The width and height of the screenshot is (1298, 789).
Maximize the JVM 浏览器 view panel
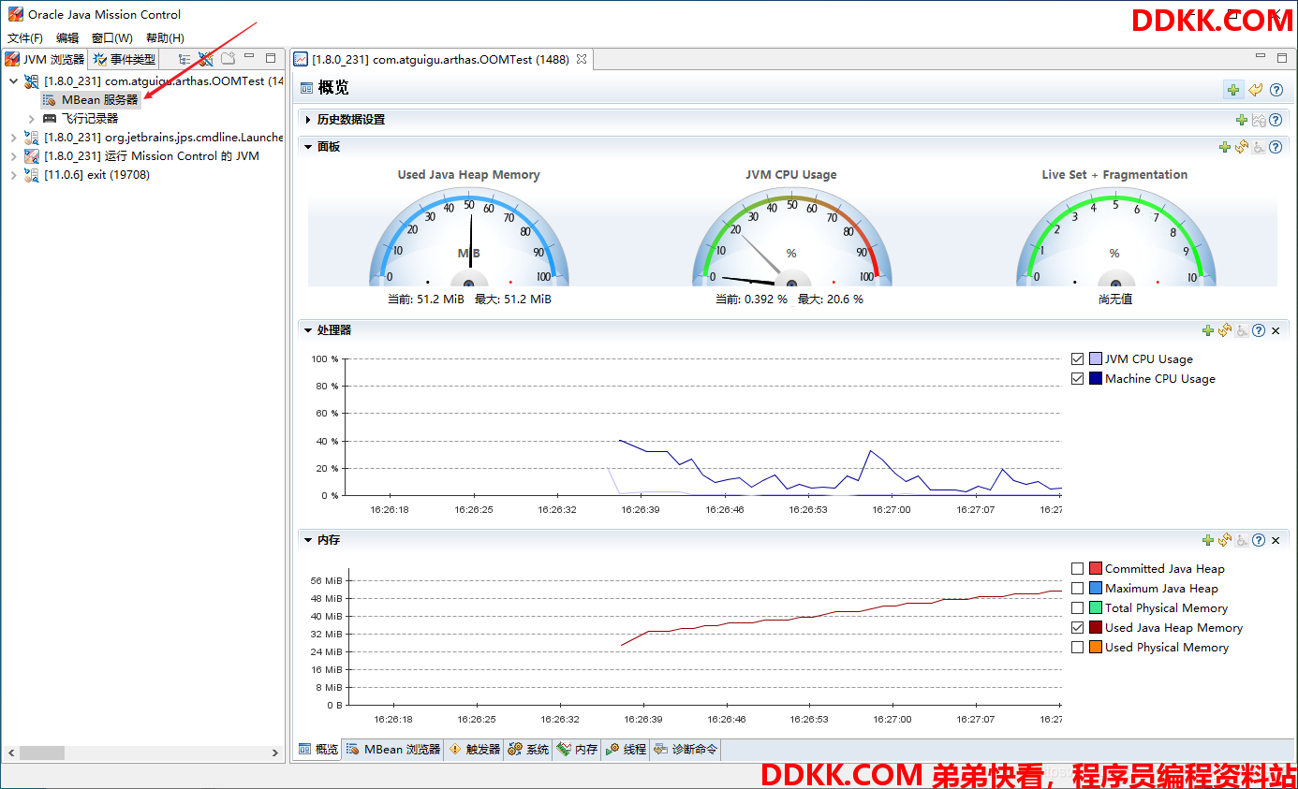click(271, 58)
